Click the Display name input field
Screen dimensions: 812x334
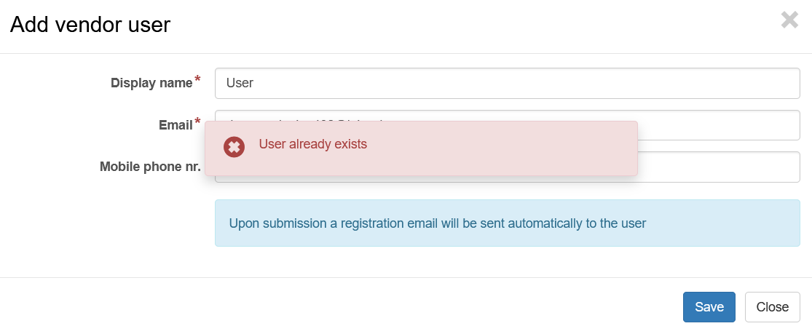point(507,83)
